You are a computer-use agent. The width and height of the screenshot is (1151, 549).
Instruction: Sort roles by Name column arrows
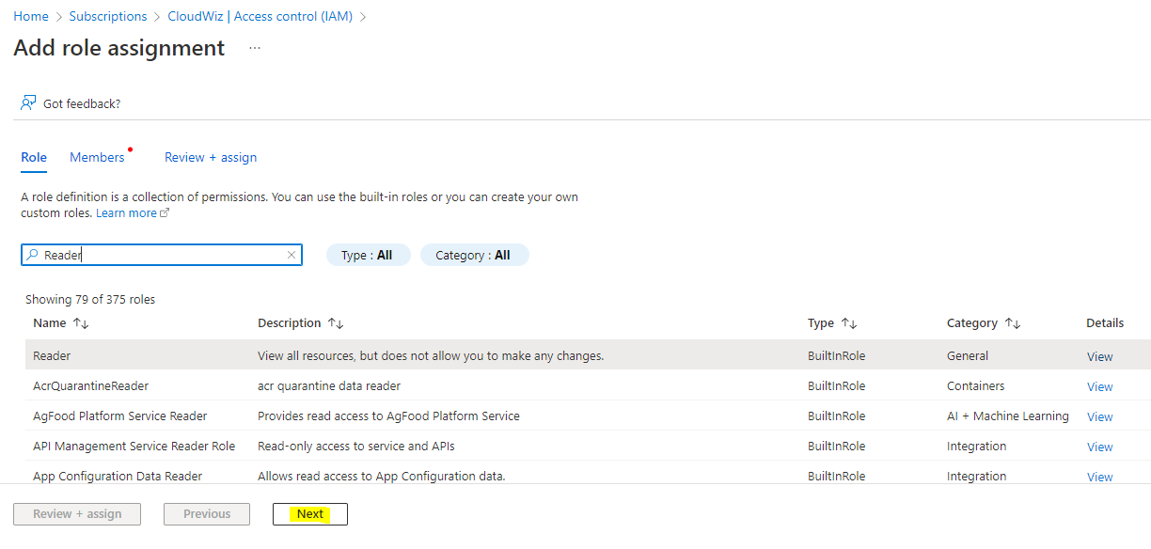point(81,323)
